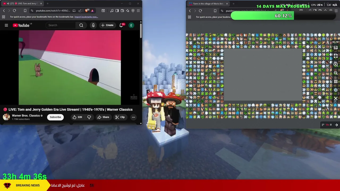This screenshot has height=191, width=340.
Task: Toggle puzzle fullscreen mode
Action: (336, 56)
